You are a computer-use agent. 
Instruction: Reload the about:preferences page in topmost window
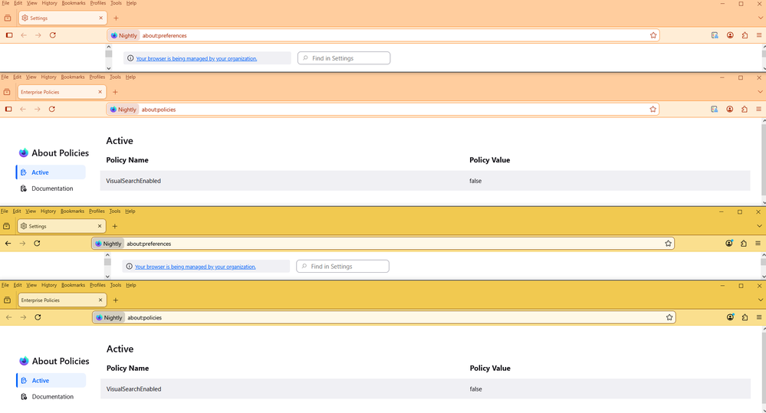click(53, 35)
